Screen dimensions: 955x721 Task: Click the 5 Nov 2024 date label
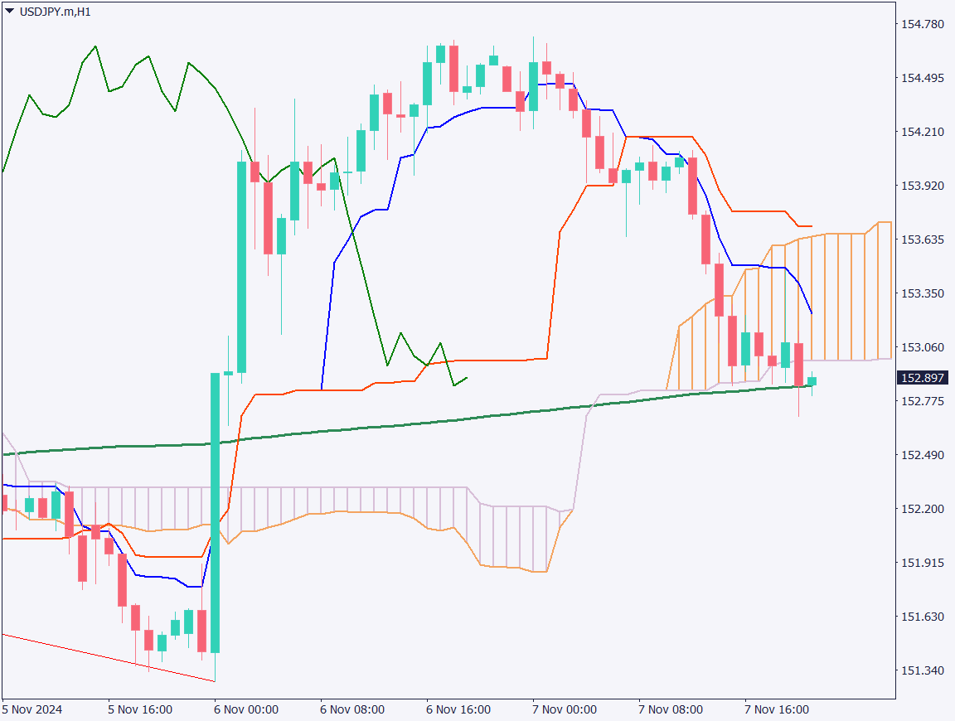pyautogui.click(x=33, y=709)
